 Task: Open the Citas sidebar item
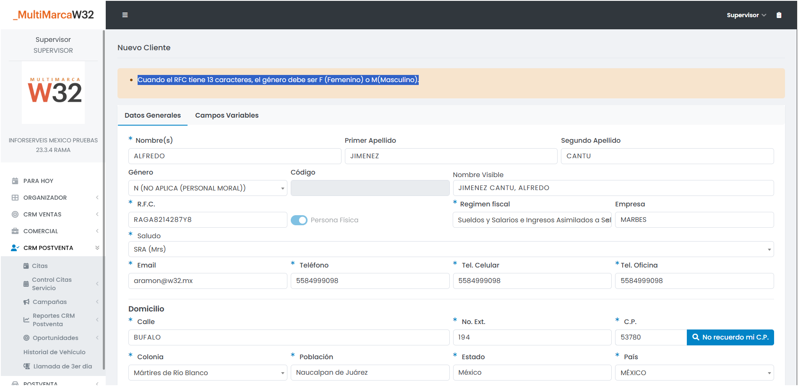pos(40,266)
